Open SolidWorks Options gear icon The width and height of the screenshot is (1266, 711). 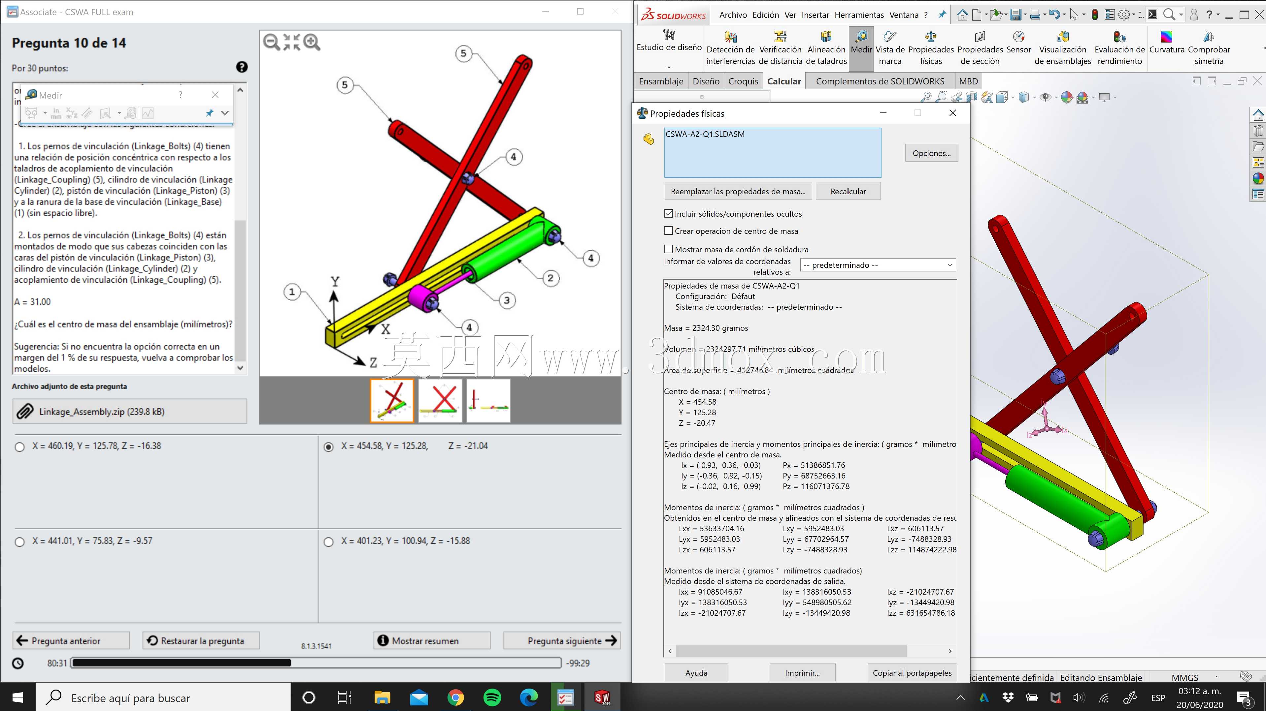(1123, 15)
